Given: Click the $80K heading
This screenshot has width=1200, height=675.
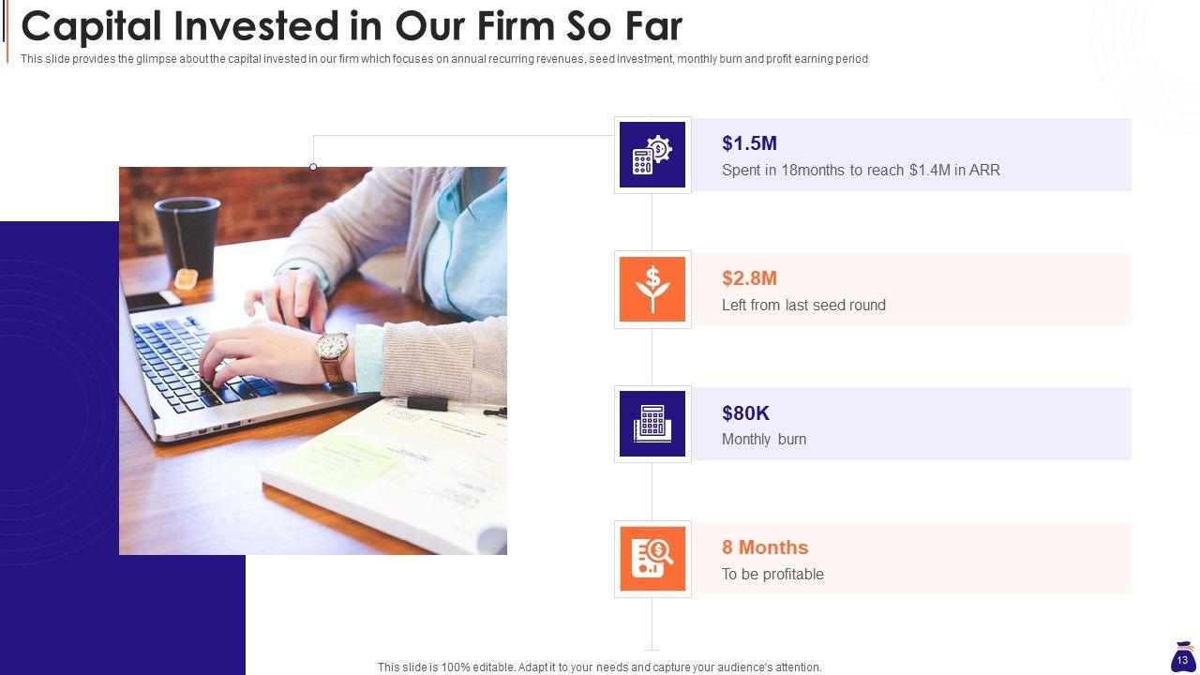Looking at the screenshot, I should coord(745,413).
